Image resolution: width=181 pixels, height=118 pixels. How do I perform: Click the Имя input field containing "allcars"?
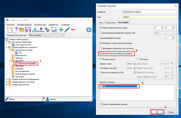[150, 17]
